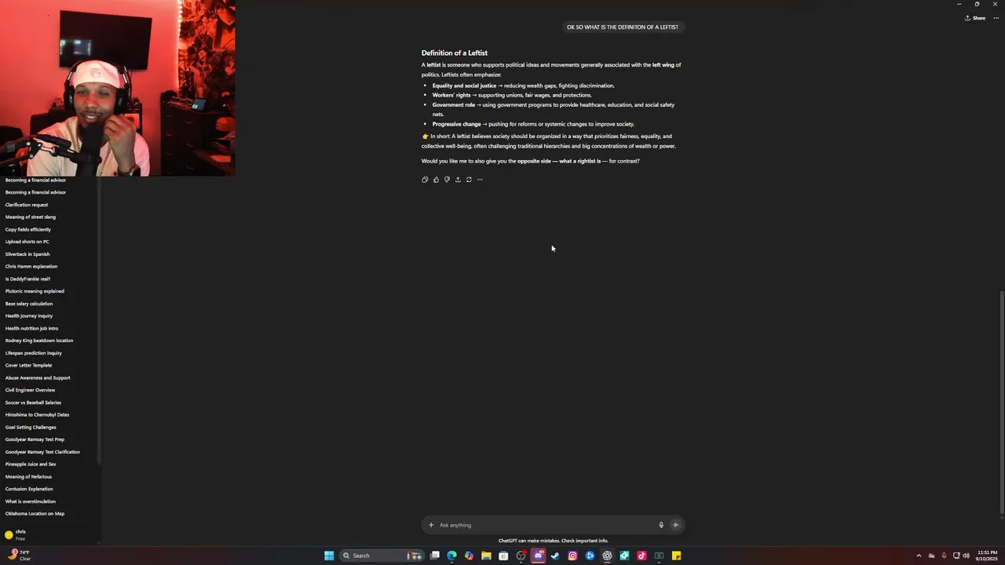The image size is (1005, 565).
Task: Open Instagram from the taskbar
Action: pyautogui.click(x=572, y=556)
